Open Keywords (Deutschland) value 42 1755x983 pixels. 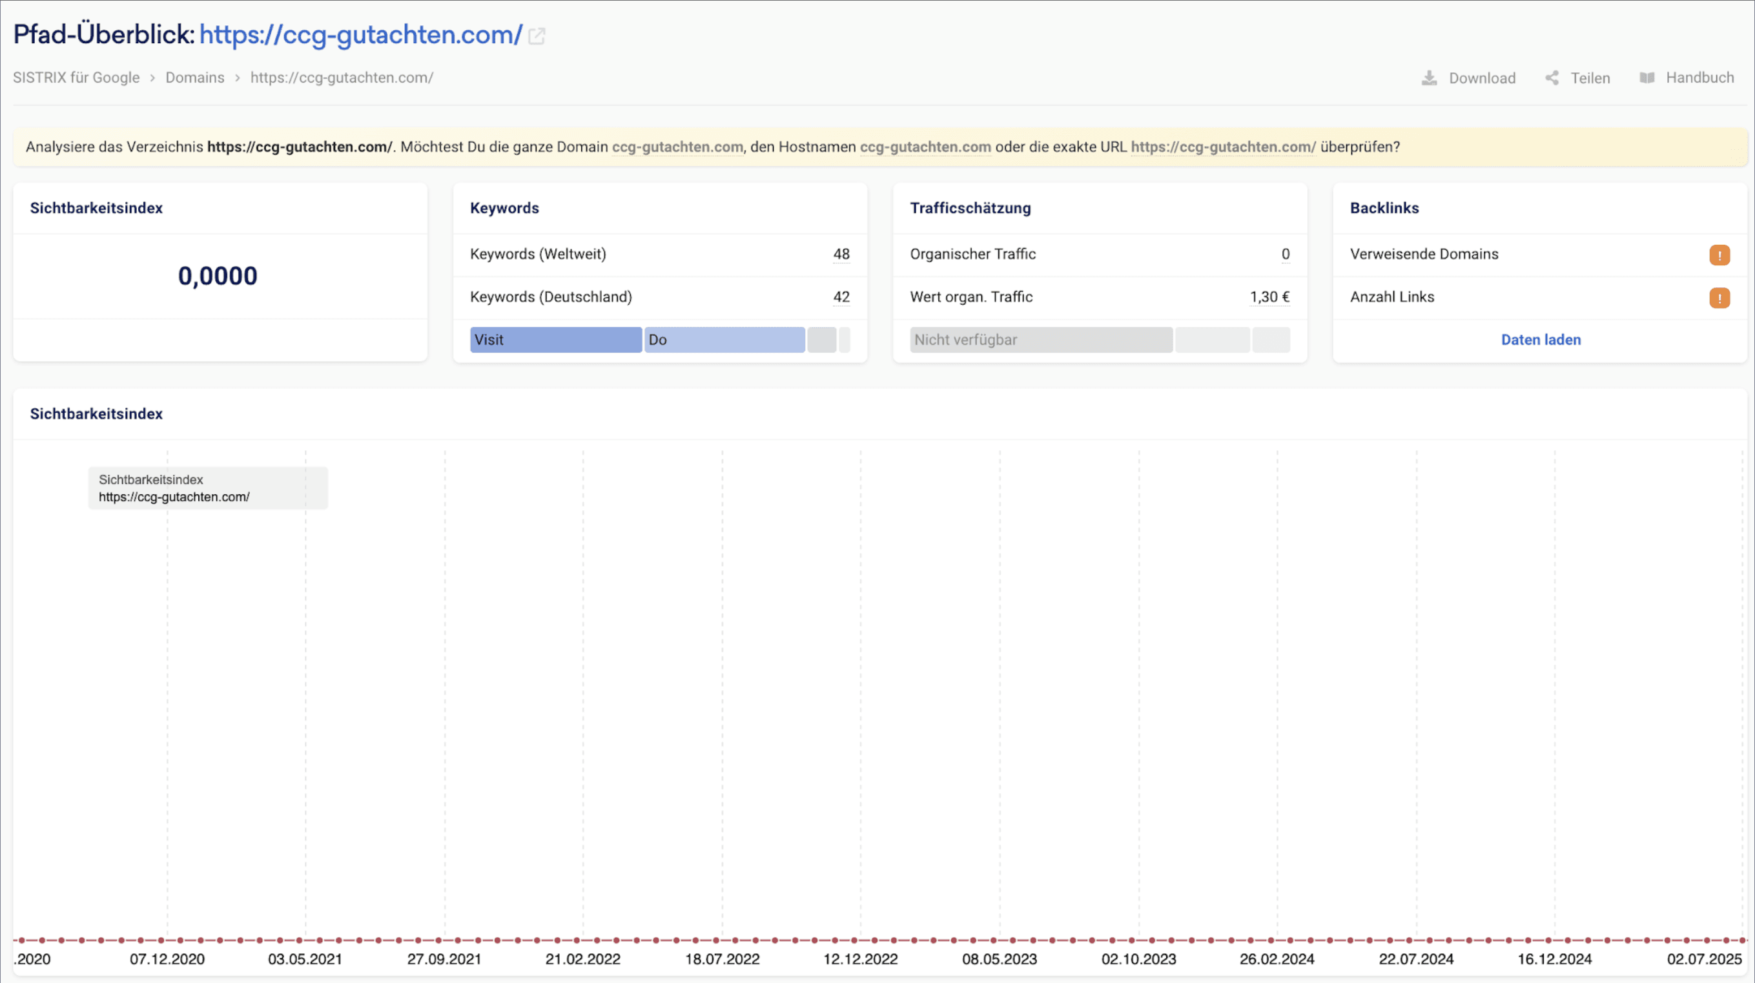click(x=841, y=297)
